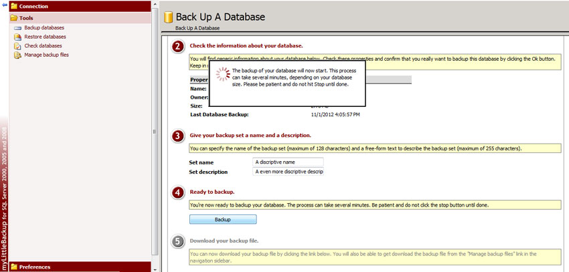The image size is (569, 272).
Task: Click the Check databases icon
Action: [x=18, y=46]
